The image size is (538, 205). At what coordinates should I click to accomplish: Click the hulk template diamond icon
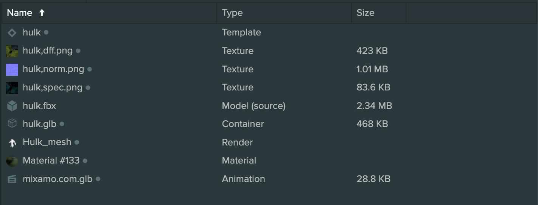click(x=12, y=33)
